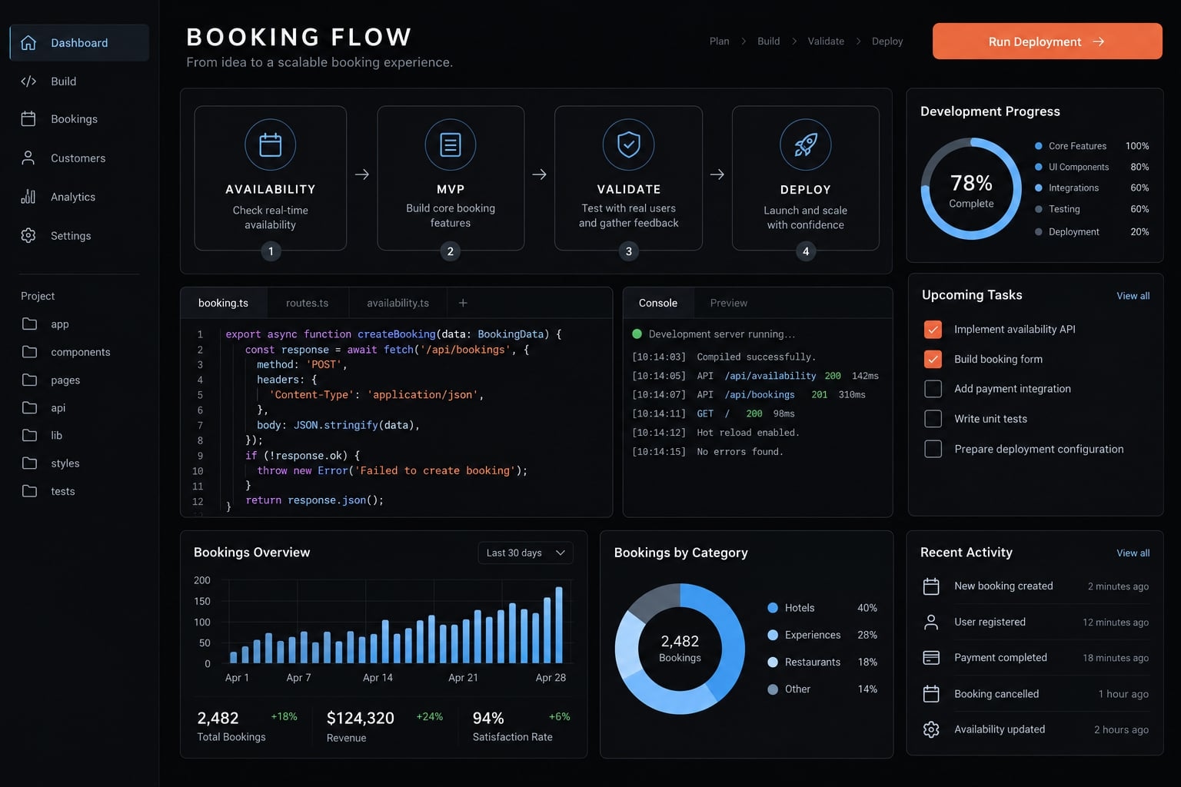Click the MVP document icon in step 2
Image resolution: width=1181 pixels, height=787 pixels.
451,144
